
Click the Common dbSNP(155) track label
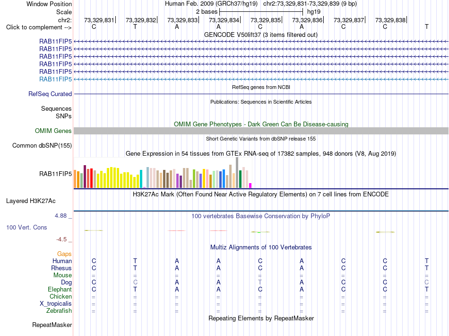point(42,145)
